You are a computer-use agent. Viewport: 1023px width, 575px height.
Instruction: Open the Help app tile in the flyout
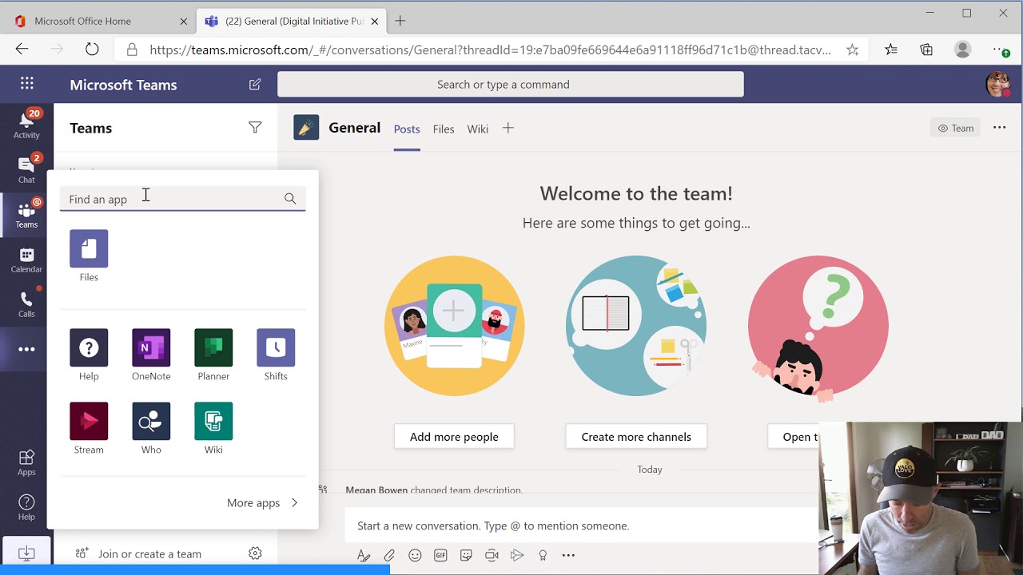point(89,355)
